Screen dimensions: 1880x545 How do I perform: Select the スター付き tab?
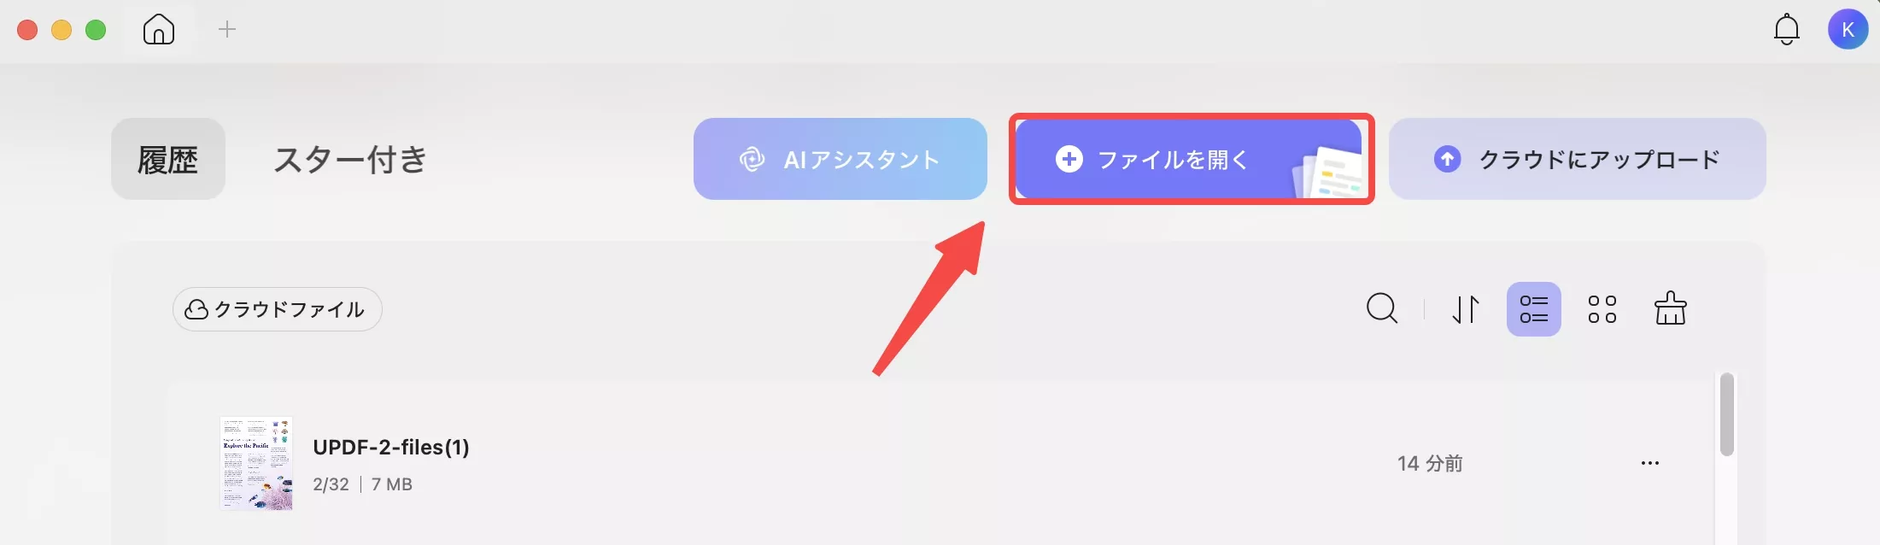pos(350,159)
